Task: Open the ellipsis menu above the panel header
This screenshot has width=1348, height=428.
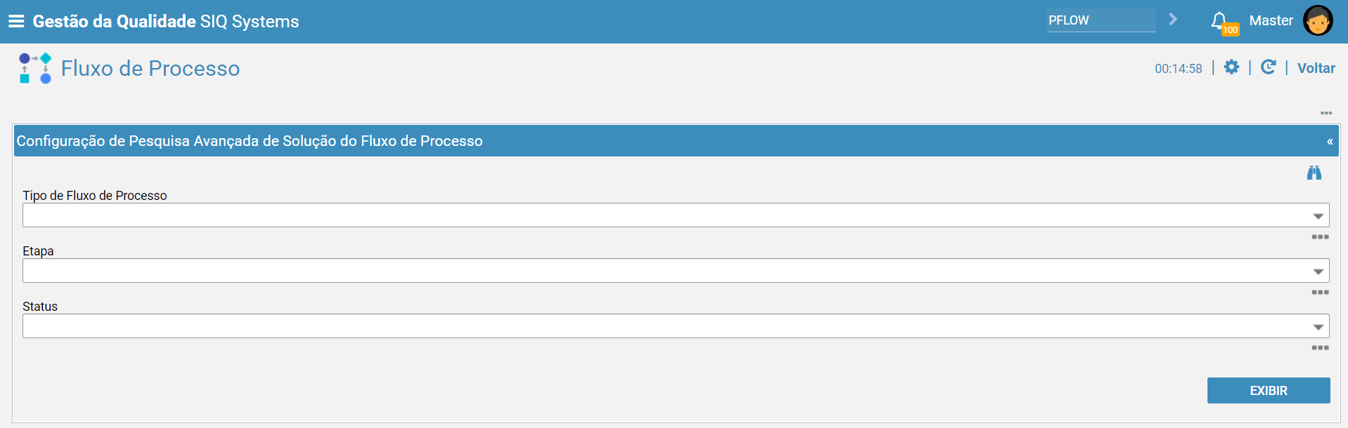Action: (x=1326, y=113)
